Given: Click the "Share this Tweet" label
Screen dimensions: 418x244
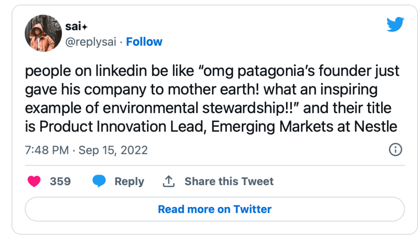Looking at the screenshot, I should pyautogui.click(x=229, y=181).
